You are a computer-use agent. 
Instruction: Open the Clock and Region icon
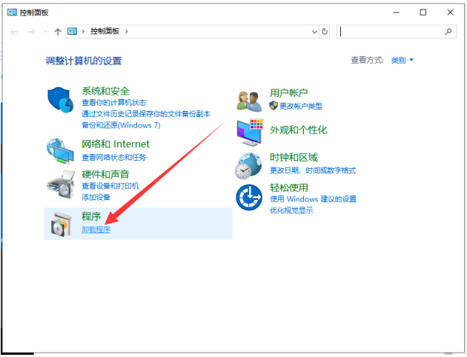(249, 164)
